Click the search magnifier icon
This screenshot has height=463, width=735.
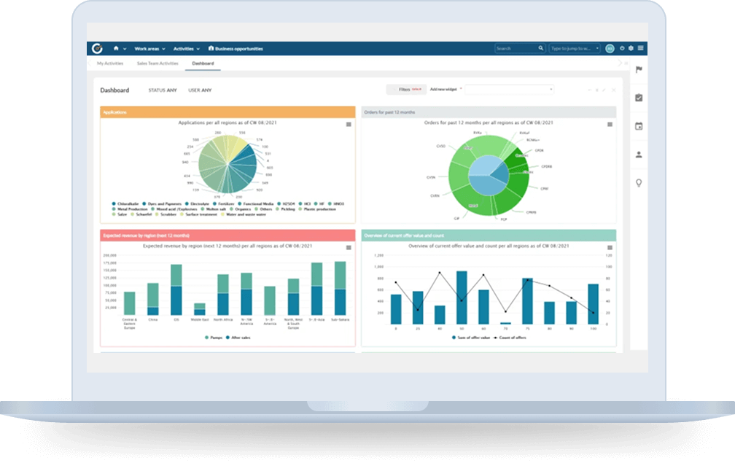541,49
